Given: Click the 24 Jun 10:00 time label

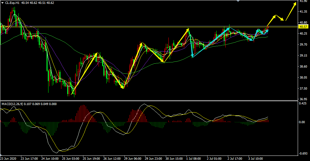Looking at the screenshot, I should coord(50,159).
